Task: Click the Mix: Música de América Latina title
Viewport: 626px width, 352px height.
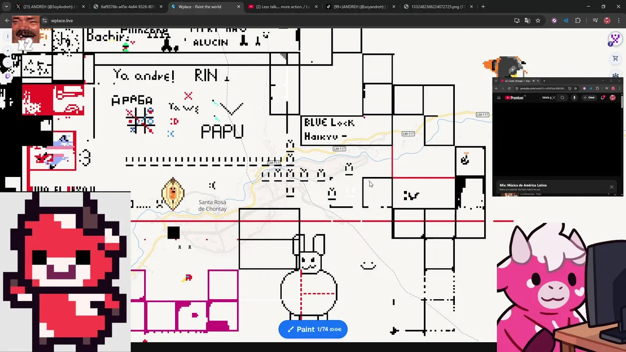Action: 523,185
